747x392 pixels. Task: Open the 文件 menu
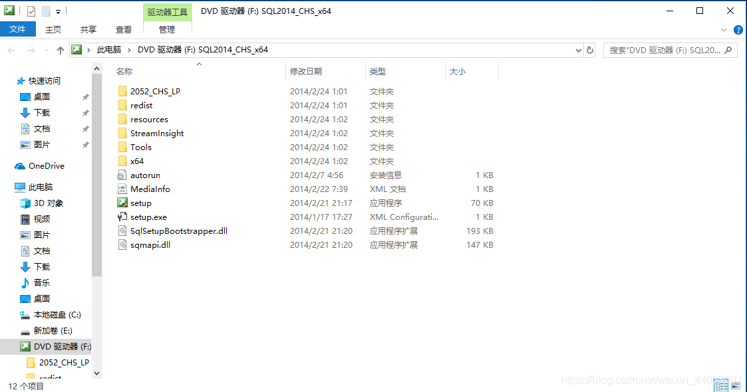coord(17,29)
